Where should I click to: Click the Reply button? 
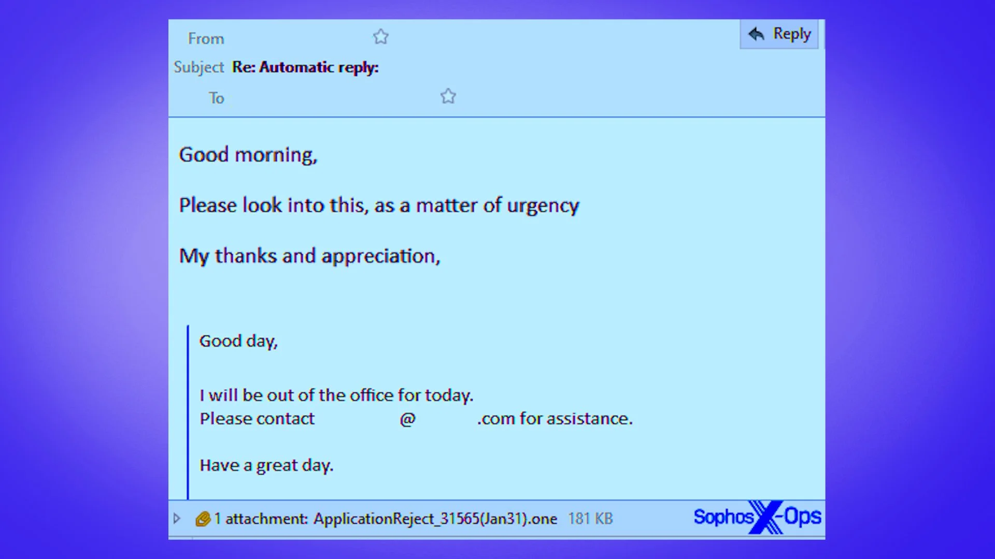[779, 34]
